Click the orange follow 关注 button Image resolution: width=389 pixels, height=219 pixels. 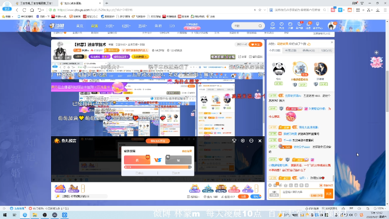(255, 44)
